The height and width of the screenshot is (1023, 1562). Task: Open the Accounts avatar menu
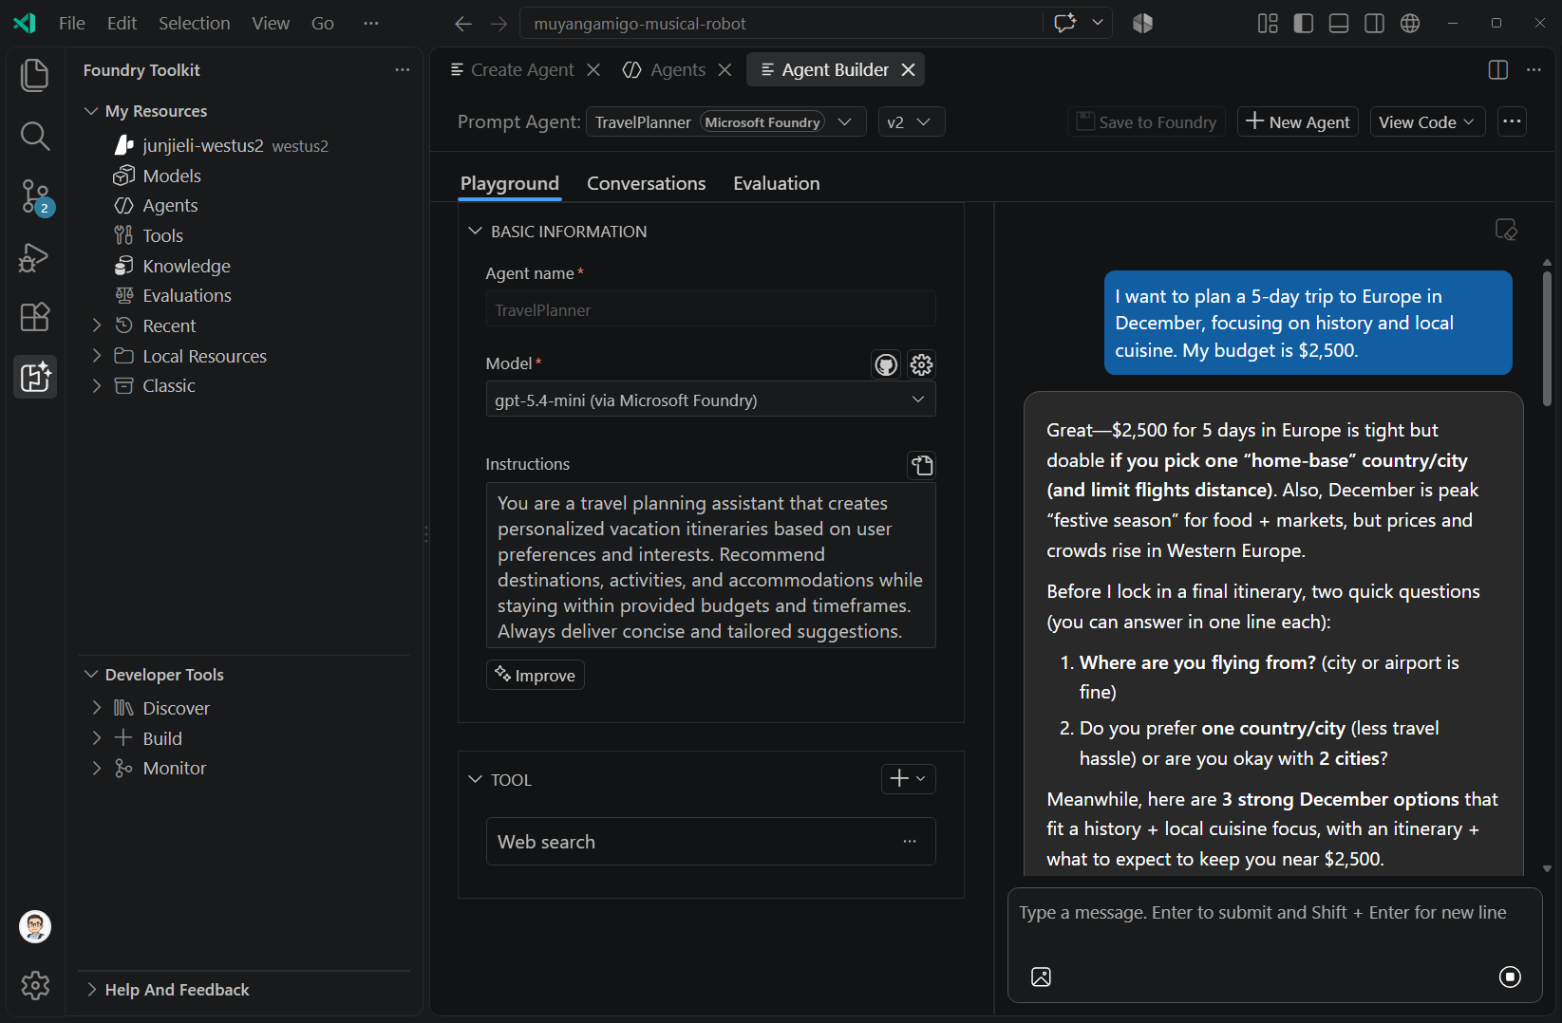pyautogui.click(x=35, y=926)
